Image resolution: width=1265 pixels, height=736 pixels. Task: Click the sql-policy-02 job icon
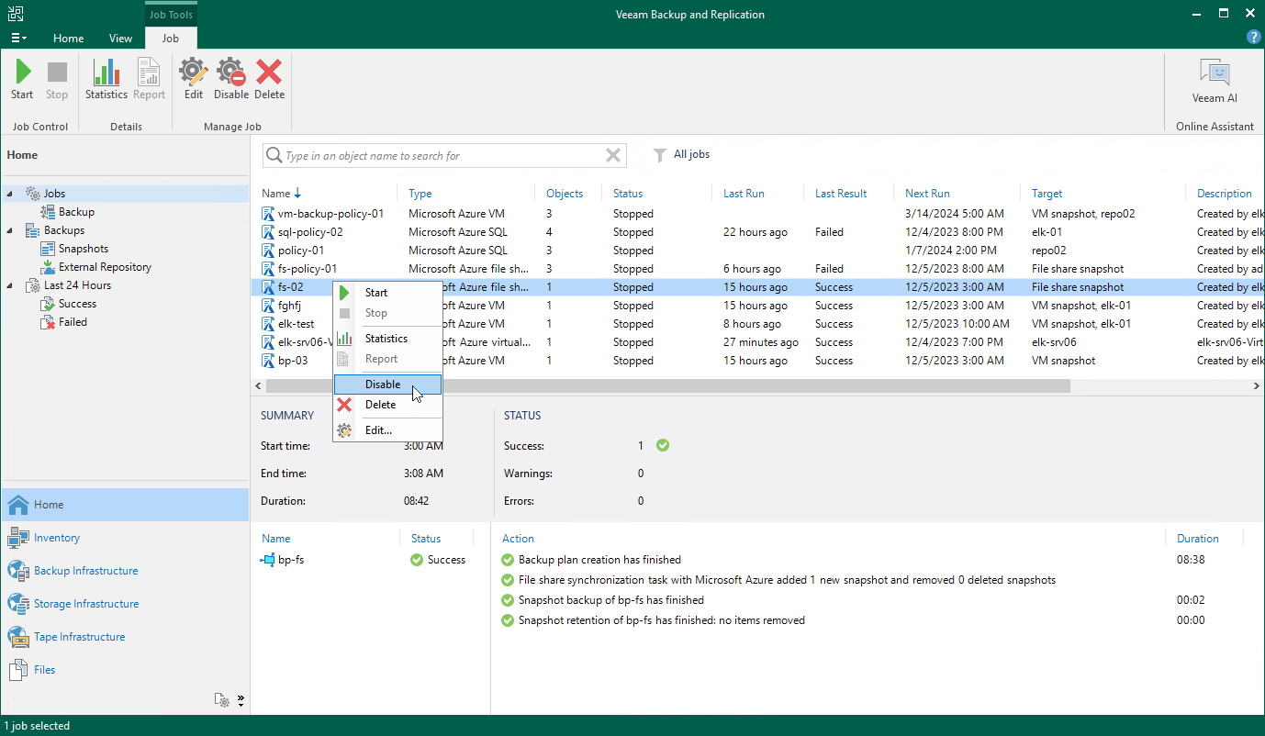(x=268, y=232)
